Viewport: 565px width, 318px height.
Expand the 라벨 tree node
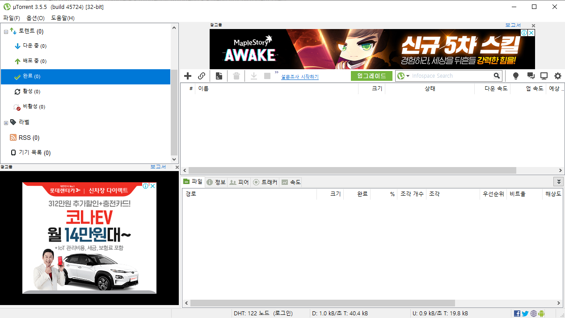(x=6, y=123)
